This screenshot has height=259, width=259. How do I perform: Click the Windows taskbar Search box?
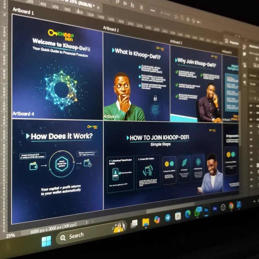tap(91, 232)
